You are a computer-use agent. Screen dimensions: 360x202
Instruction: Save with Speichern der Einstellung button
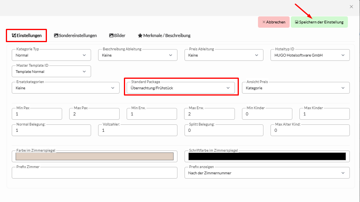point(319,22)
